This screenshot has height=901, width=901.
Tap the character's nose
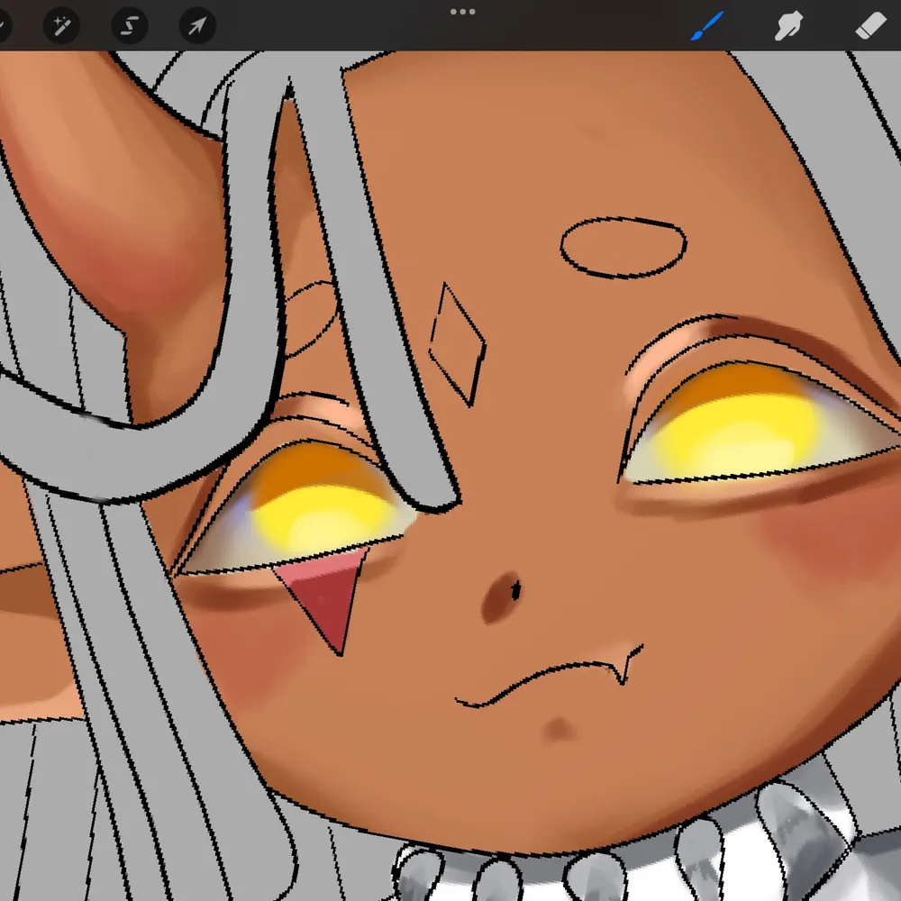[502, 595]
